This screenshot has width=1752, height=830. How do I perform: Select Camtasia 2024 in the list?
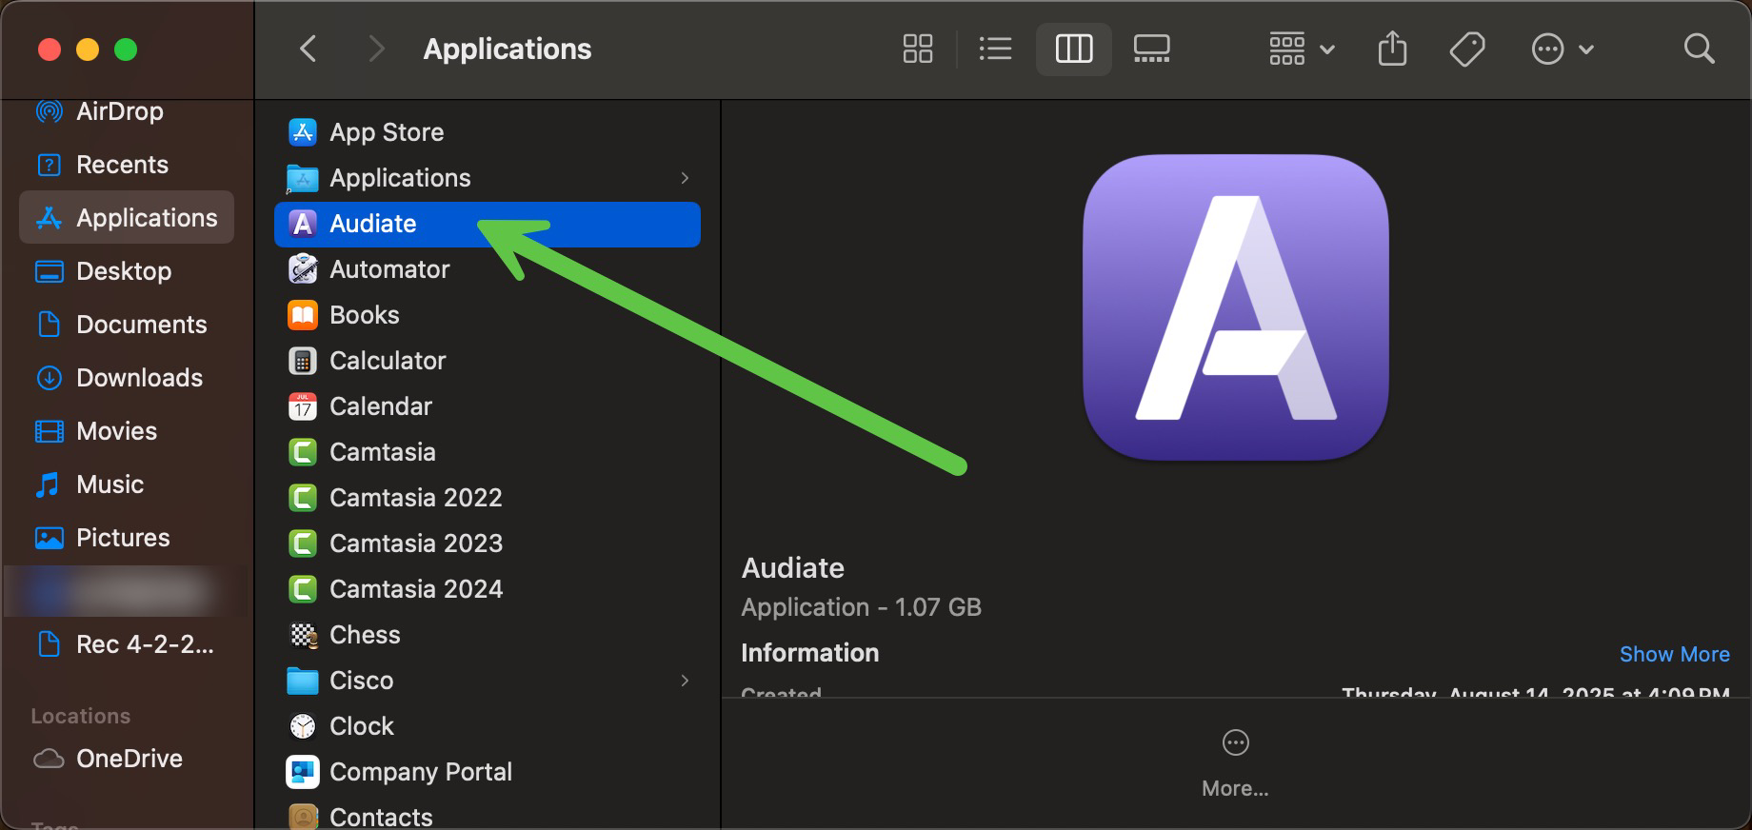[x=415, y=589]
